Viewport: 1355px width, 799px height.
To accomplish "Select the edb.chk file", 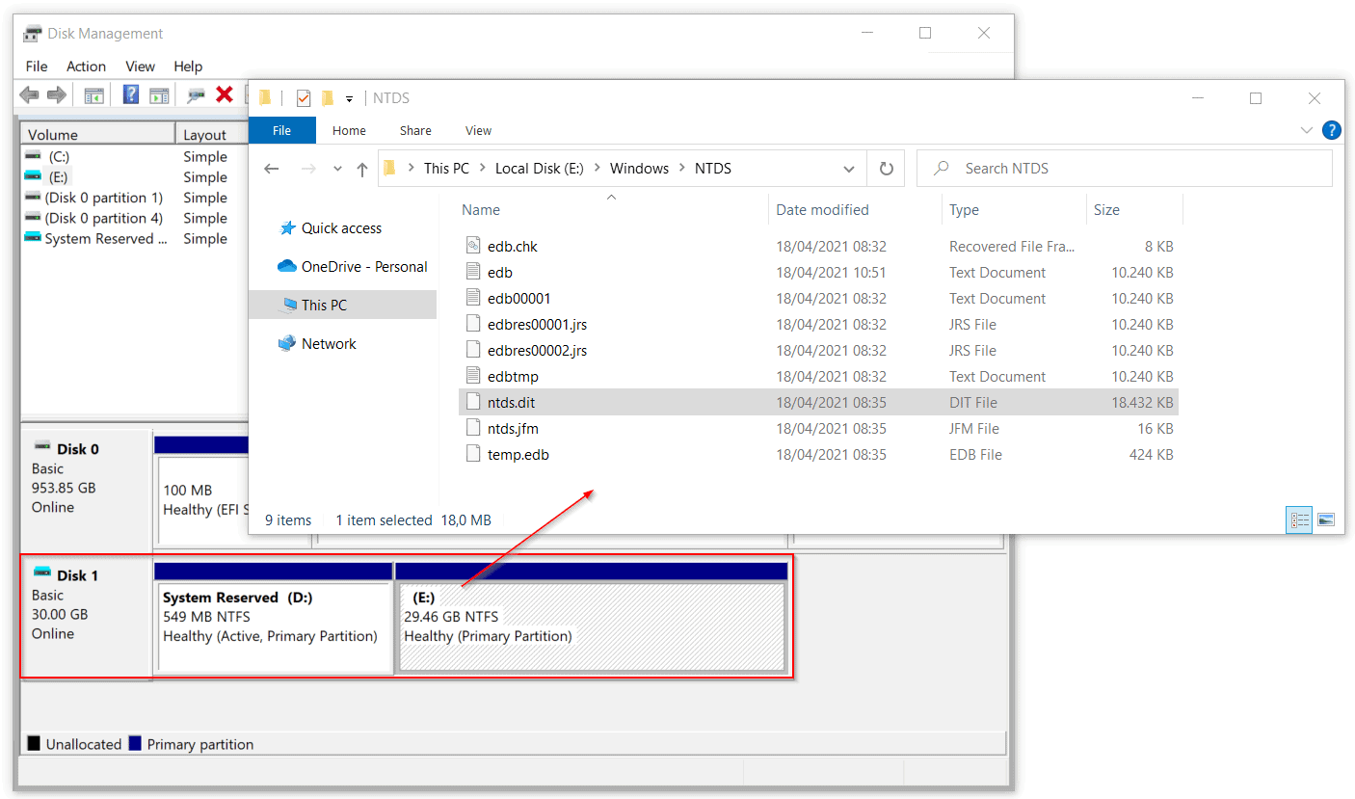I will (x=818, y=247).
